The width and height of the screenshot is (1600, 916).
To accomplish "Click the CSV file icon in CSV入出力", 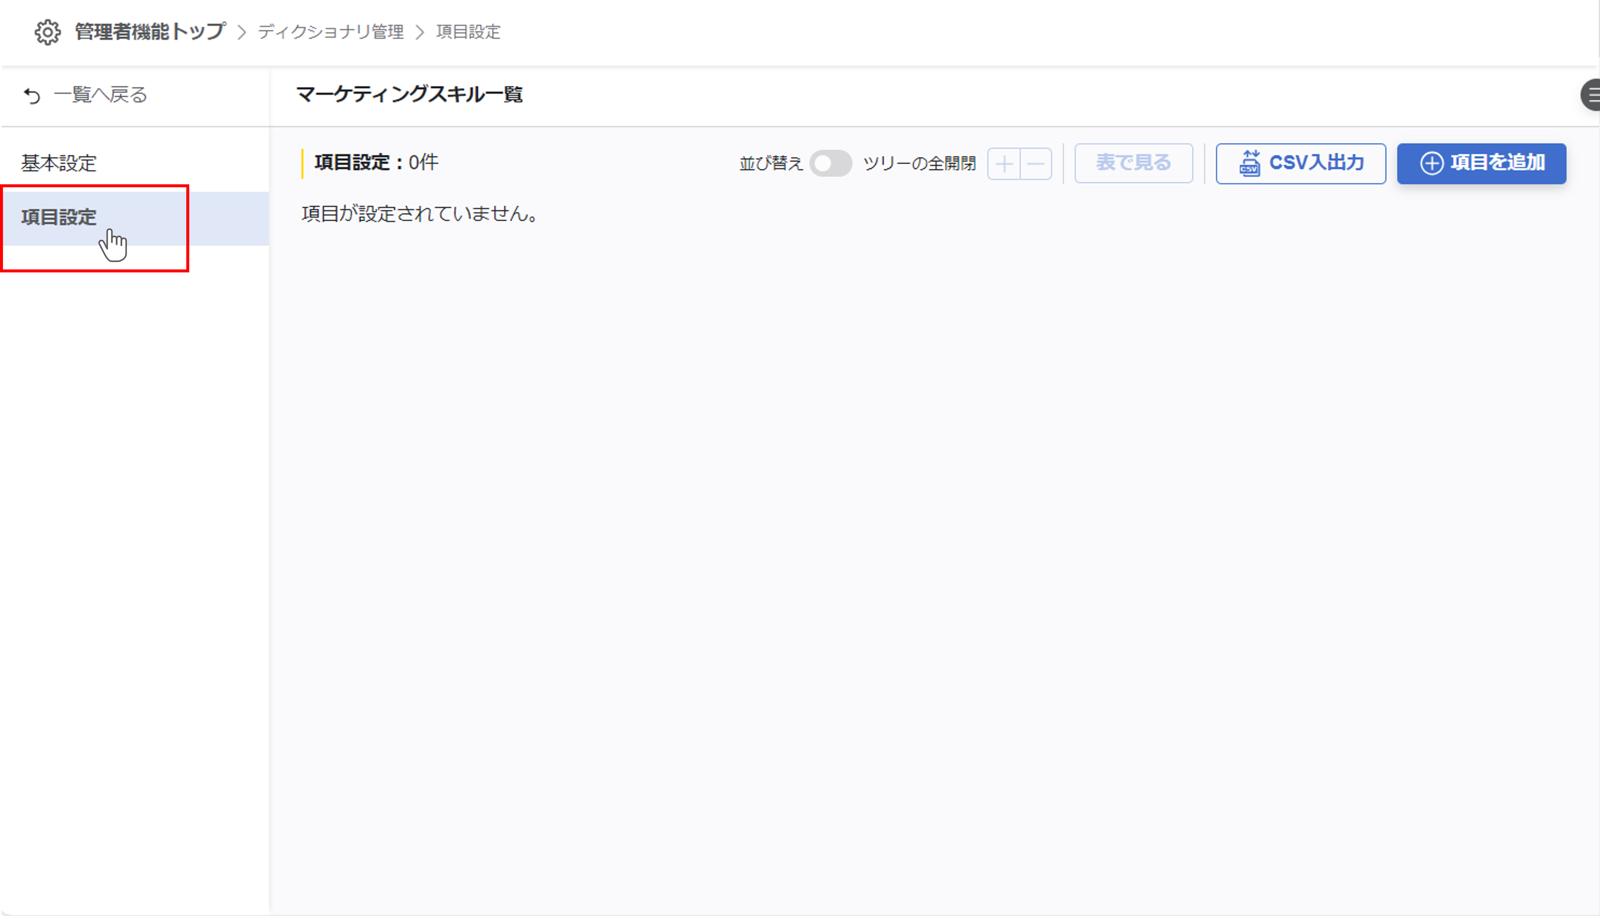I will click(1249, 164).
